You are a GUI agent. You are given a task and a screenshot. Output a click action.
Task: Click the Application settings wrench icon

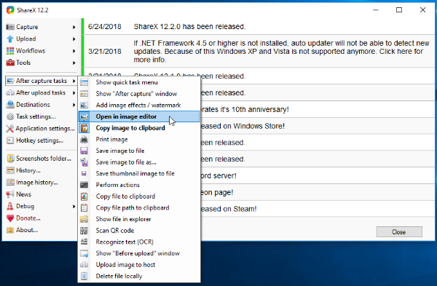(10, 128)
